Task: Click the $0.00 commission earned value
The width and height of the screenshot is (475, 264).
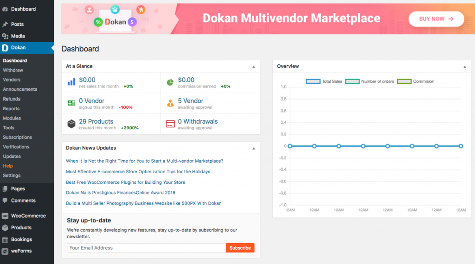Action: [x=186, y=80]
